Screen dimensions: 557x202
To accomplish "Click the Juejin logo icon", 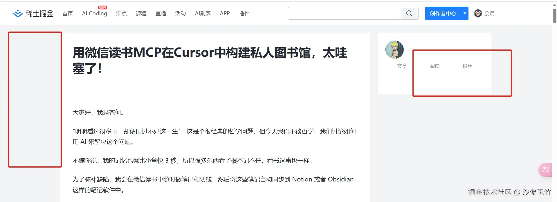I will point(18,14).
